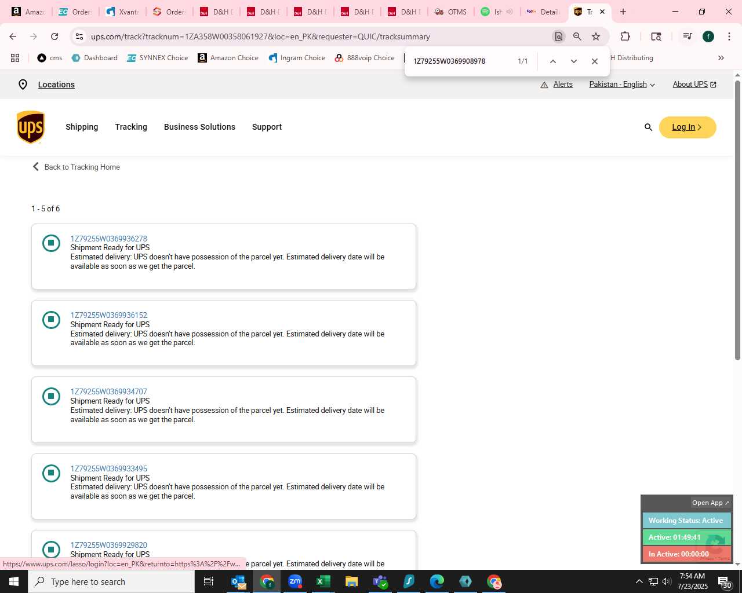Screen dimensions: 742x593
Task: Click the Log In button
Action: [688, 127]
